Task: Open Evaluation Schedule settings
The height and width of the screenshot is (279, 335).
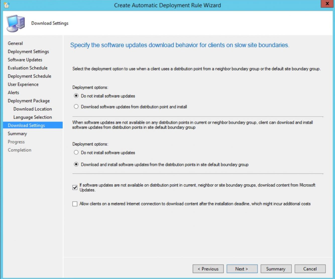Action: click(x=28, y=68)
